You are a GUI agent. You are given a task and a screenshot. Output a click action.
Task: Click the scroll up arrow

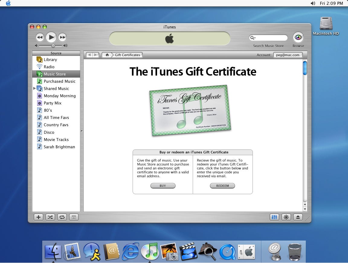(x=305, y=204)
